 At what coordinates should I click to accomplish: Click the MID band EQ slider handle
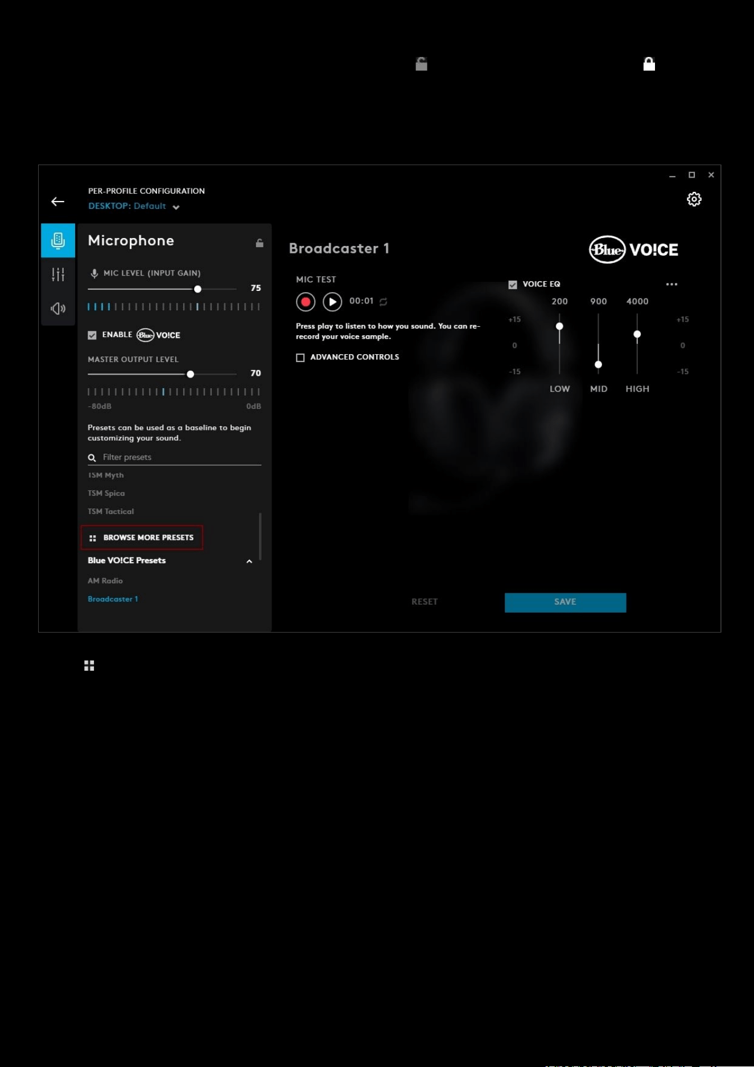click(x=598, y=364)
